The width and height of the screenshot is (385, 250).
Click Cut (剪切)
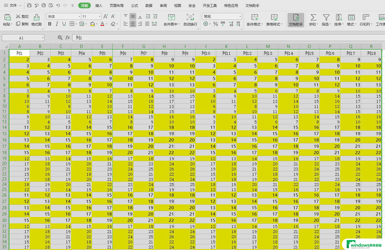click(x=22, y=17)
